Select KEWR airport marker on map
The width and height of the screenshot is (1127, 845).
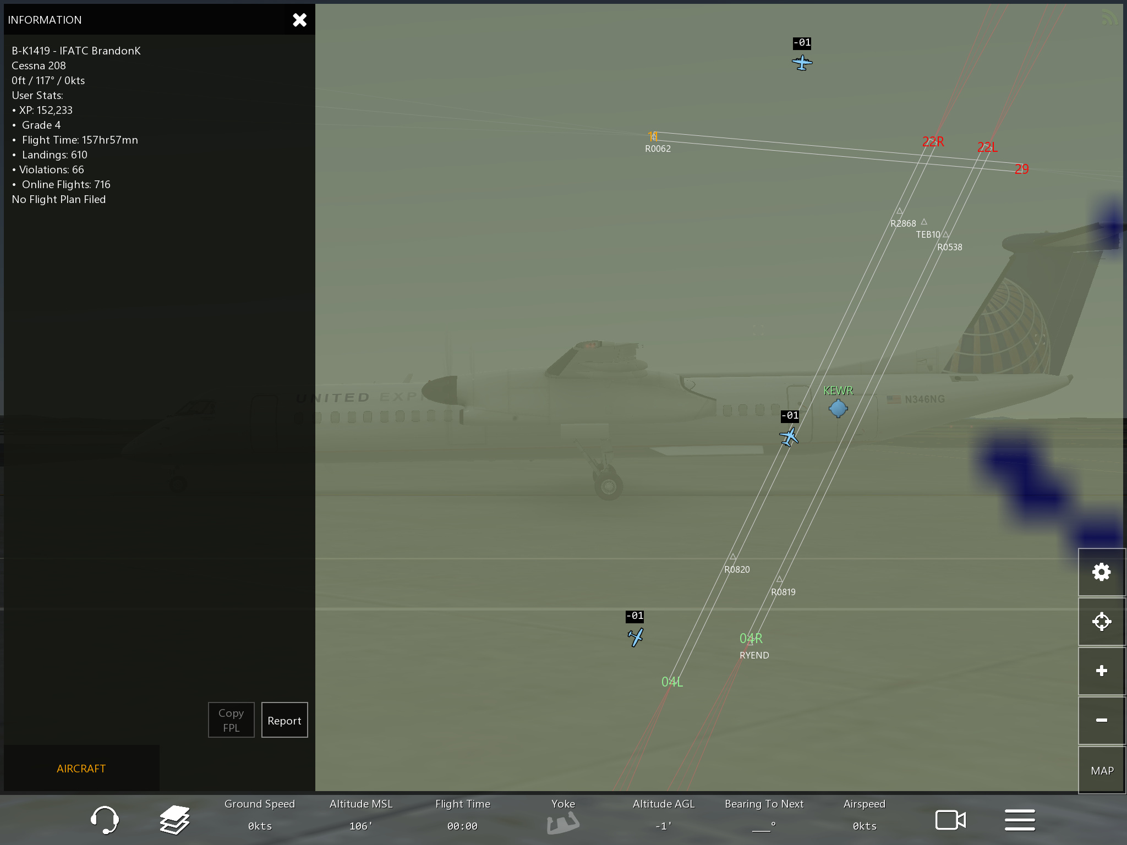838,408
